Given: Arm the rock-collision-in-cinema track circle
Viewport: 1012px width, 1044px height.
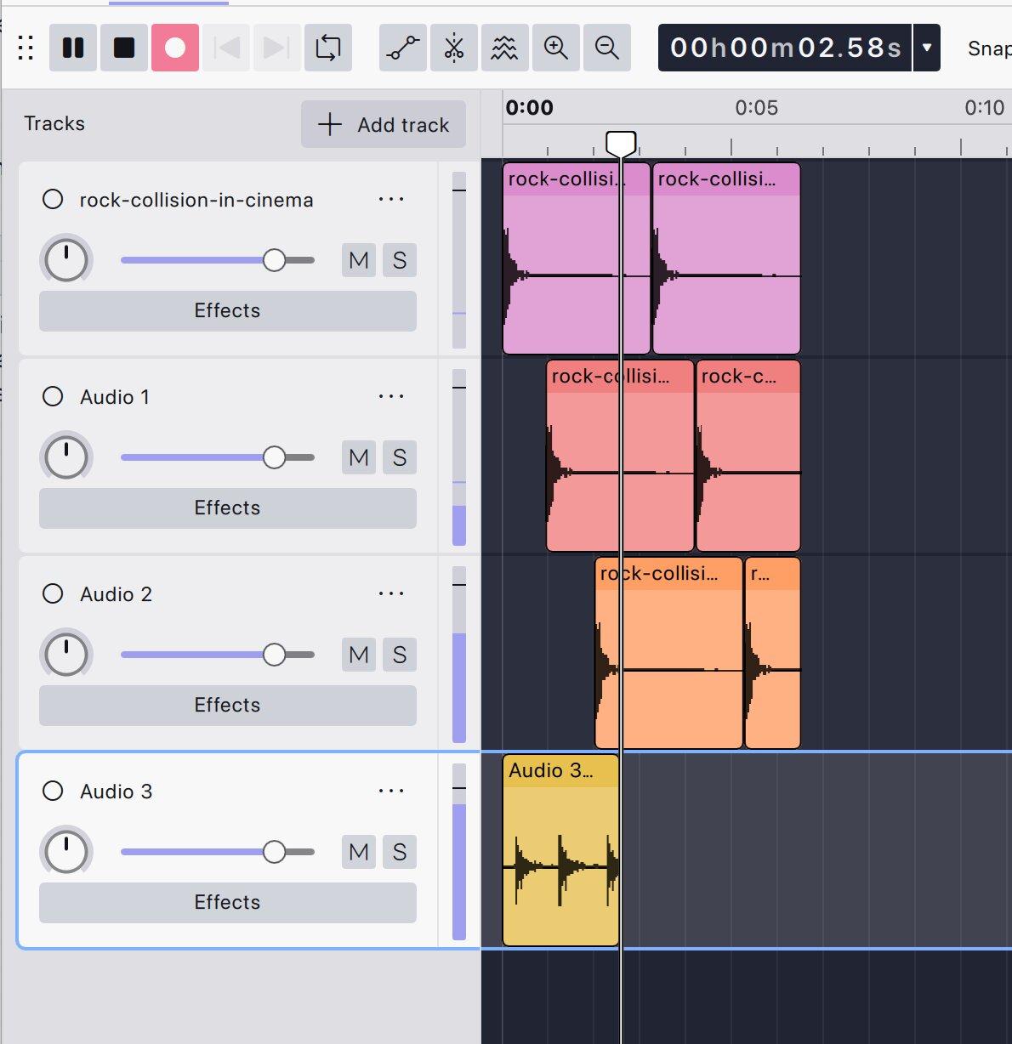Looking at the screenshot, I should click(x=53, y=199).
